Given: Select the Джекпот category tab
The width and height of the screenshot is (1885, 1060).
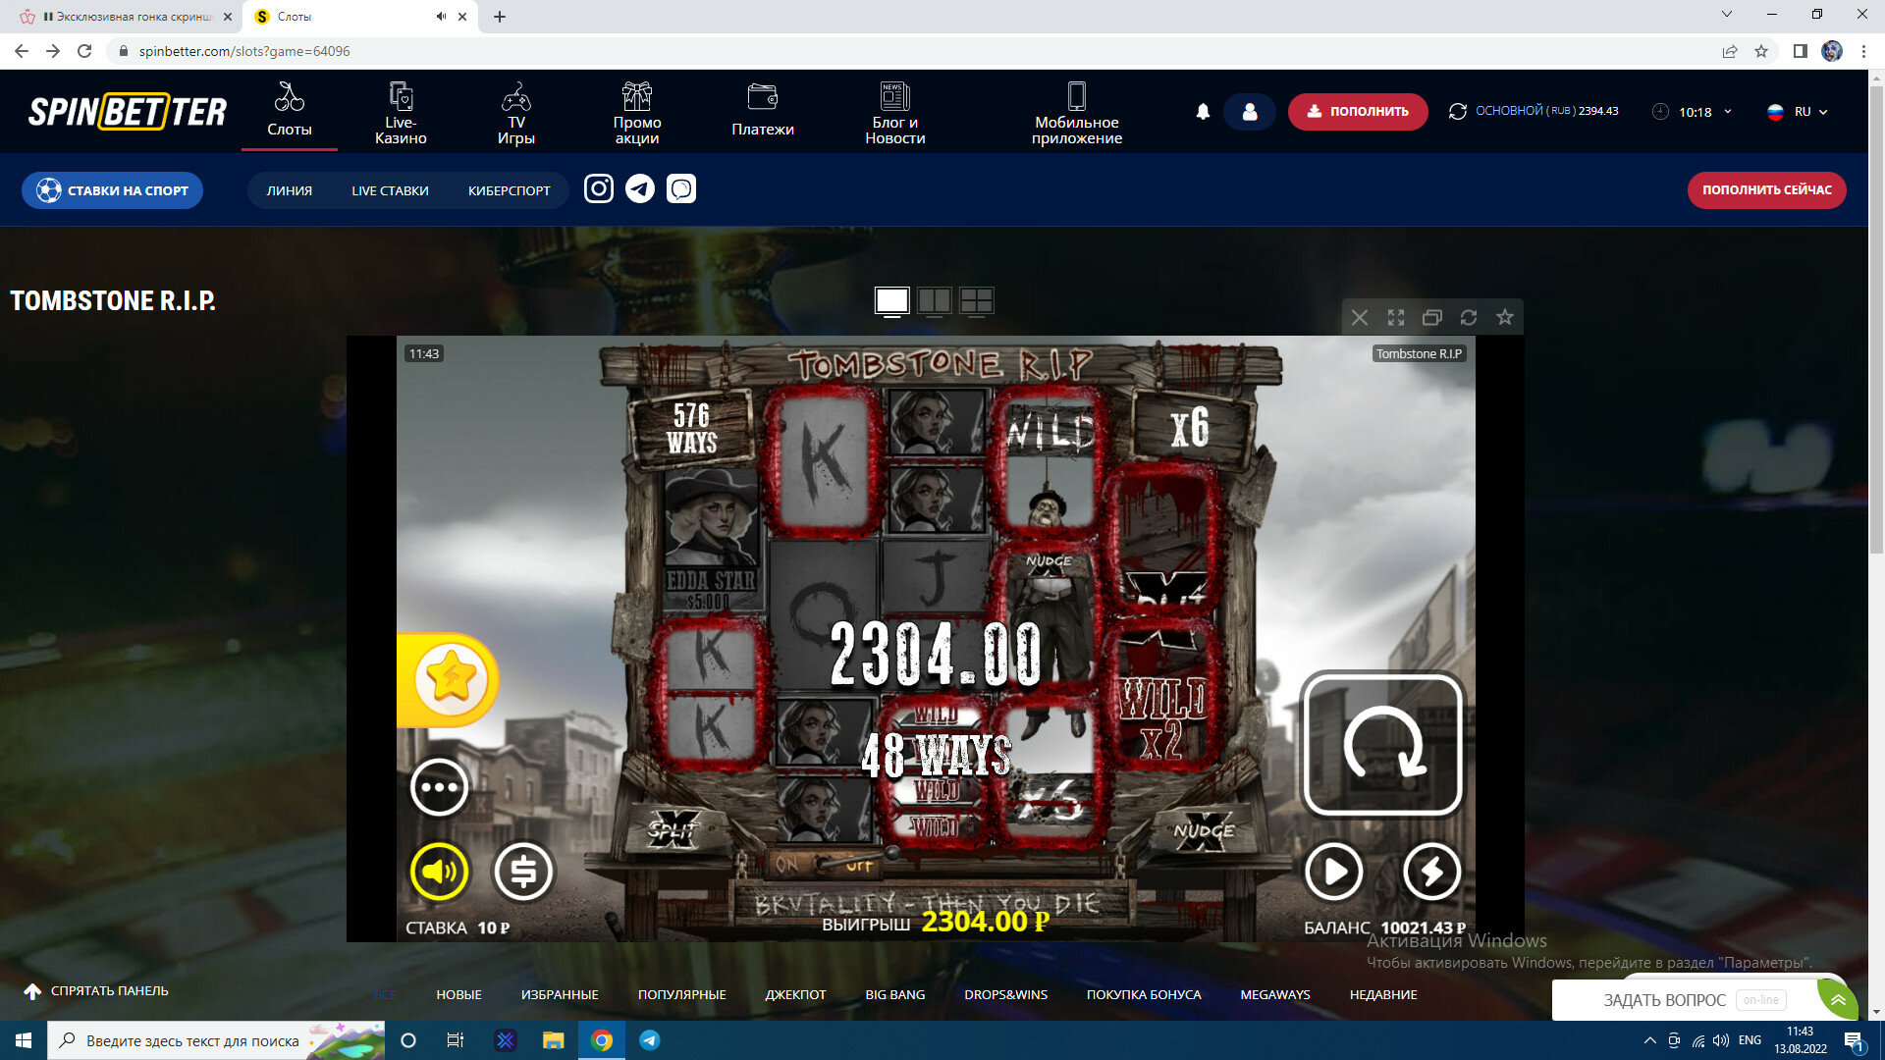Looking at the screenshot, I should coord(795,994).
